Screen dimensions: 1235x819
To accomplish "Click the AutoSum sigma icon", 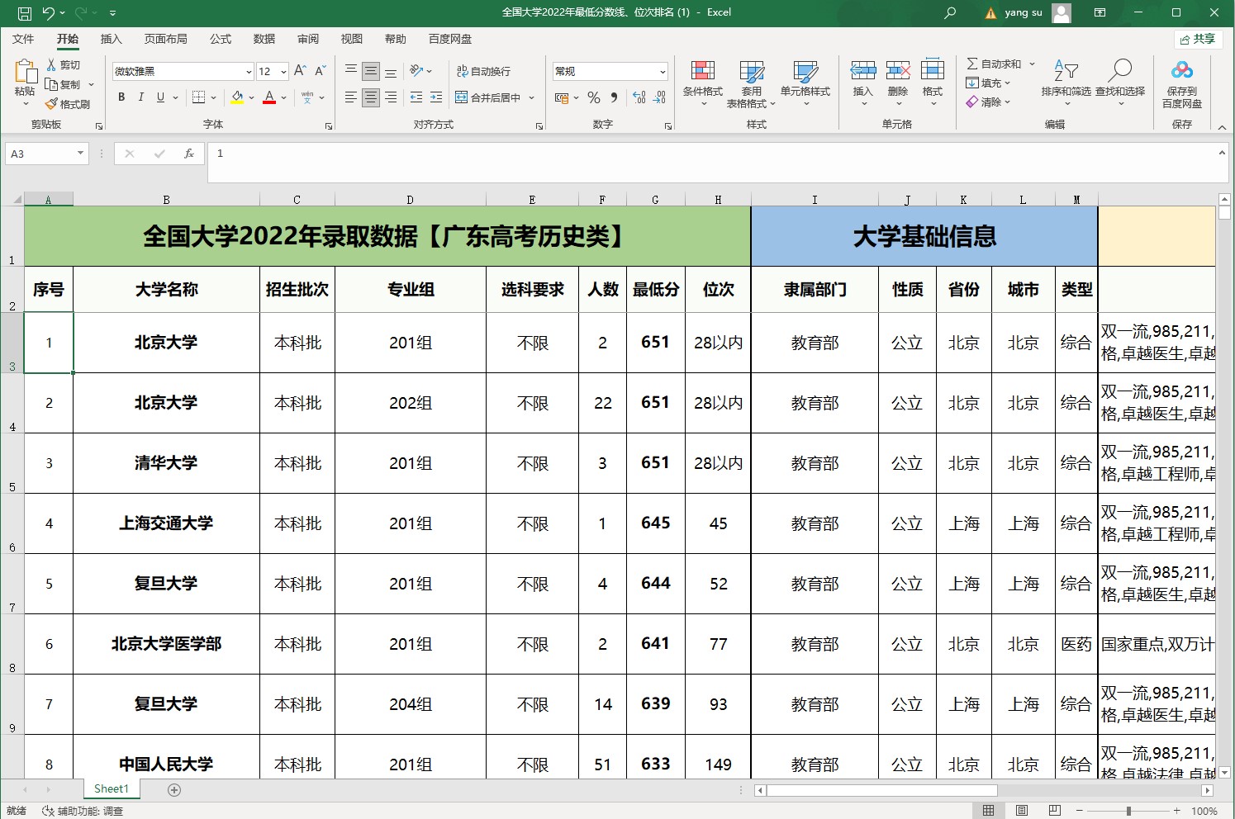I will (x=972, y=64).
